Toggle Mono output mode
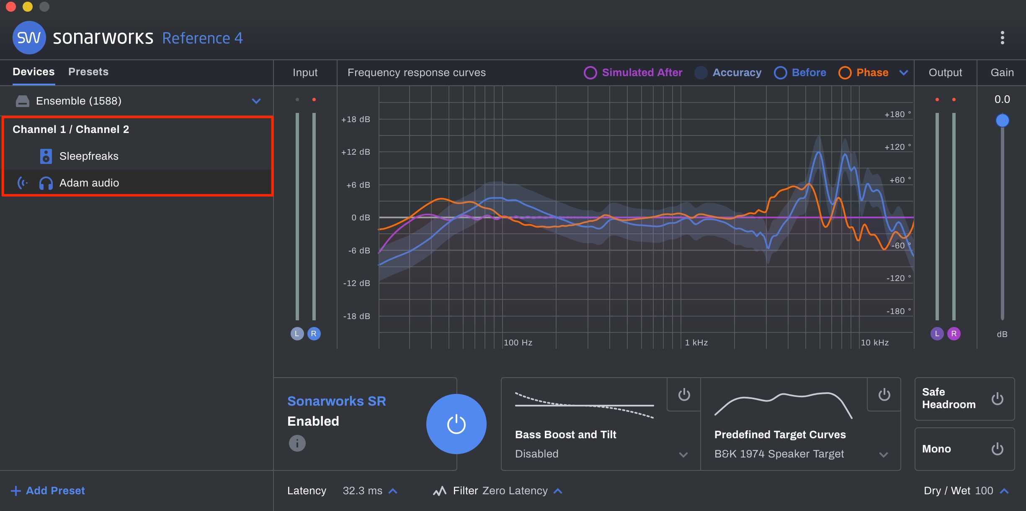This screenshot has width=1026, height=511. coord(998,449)
